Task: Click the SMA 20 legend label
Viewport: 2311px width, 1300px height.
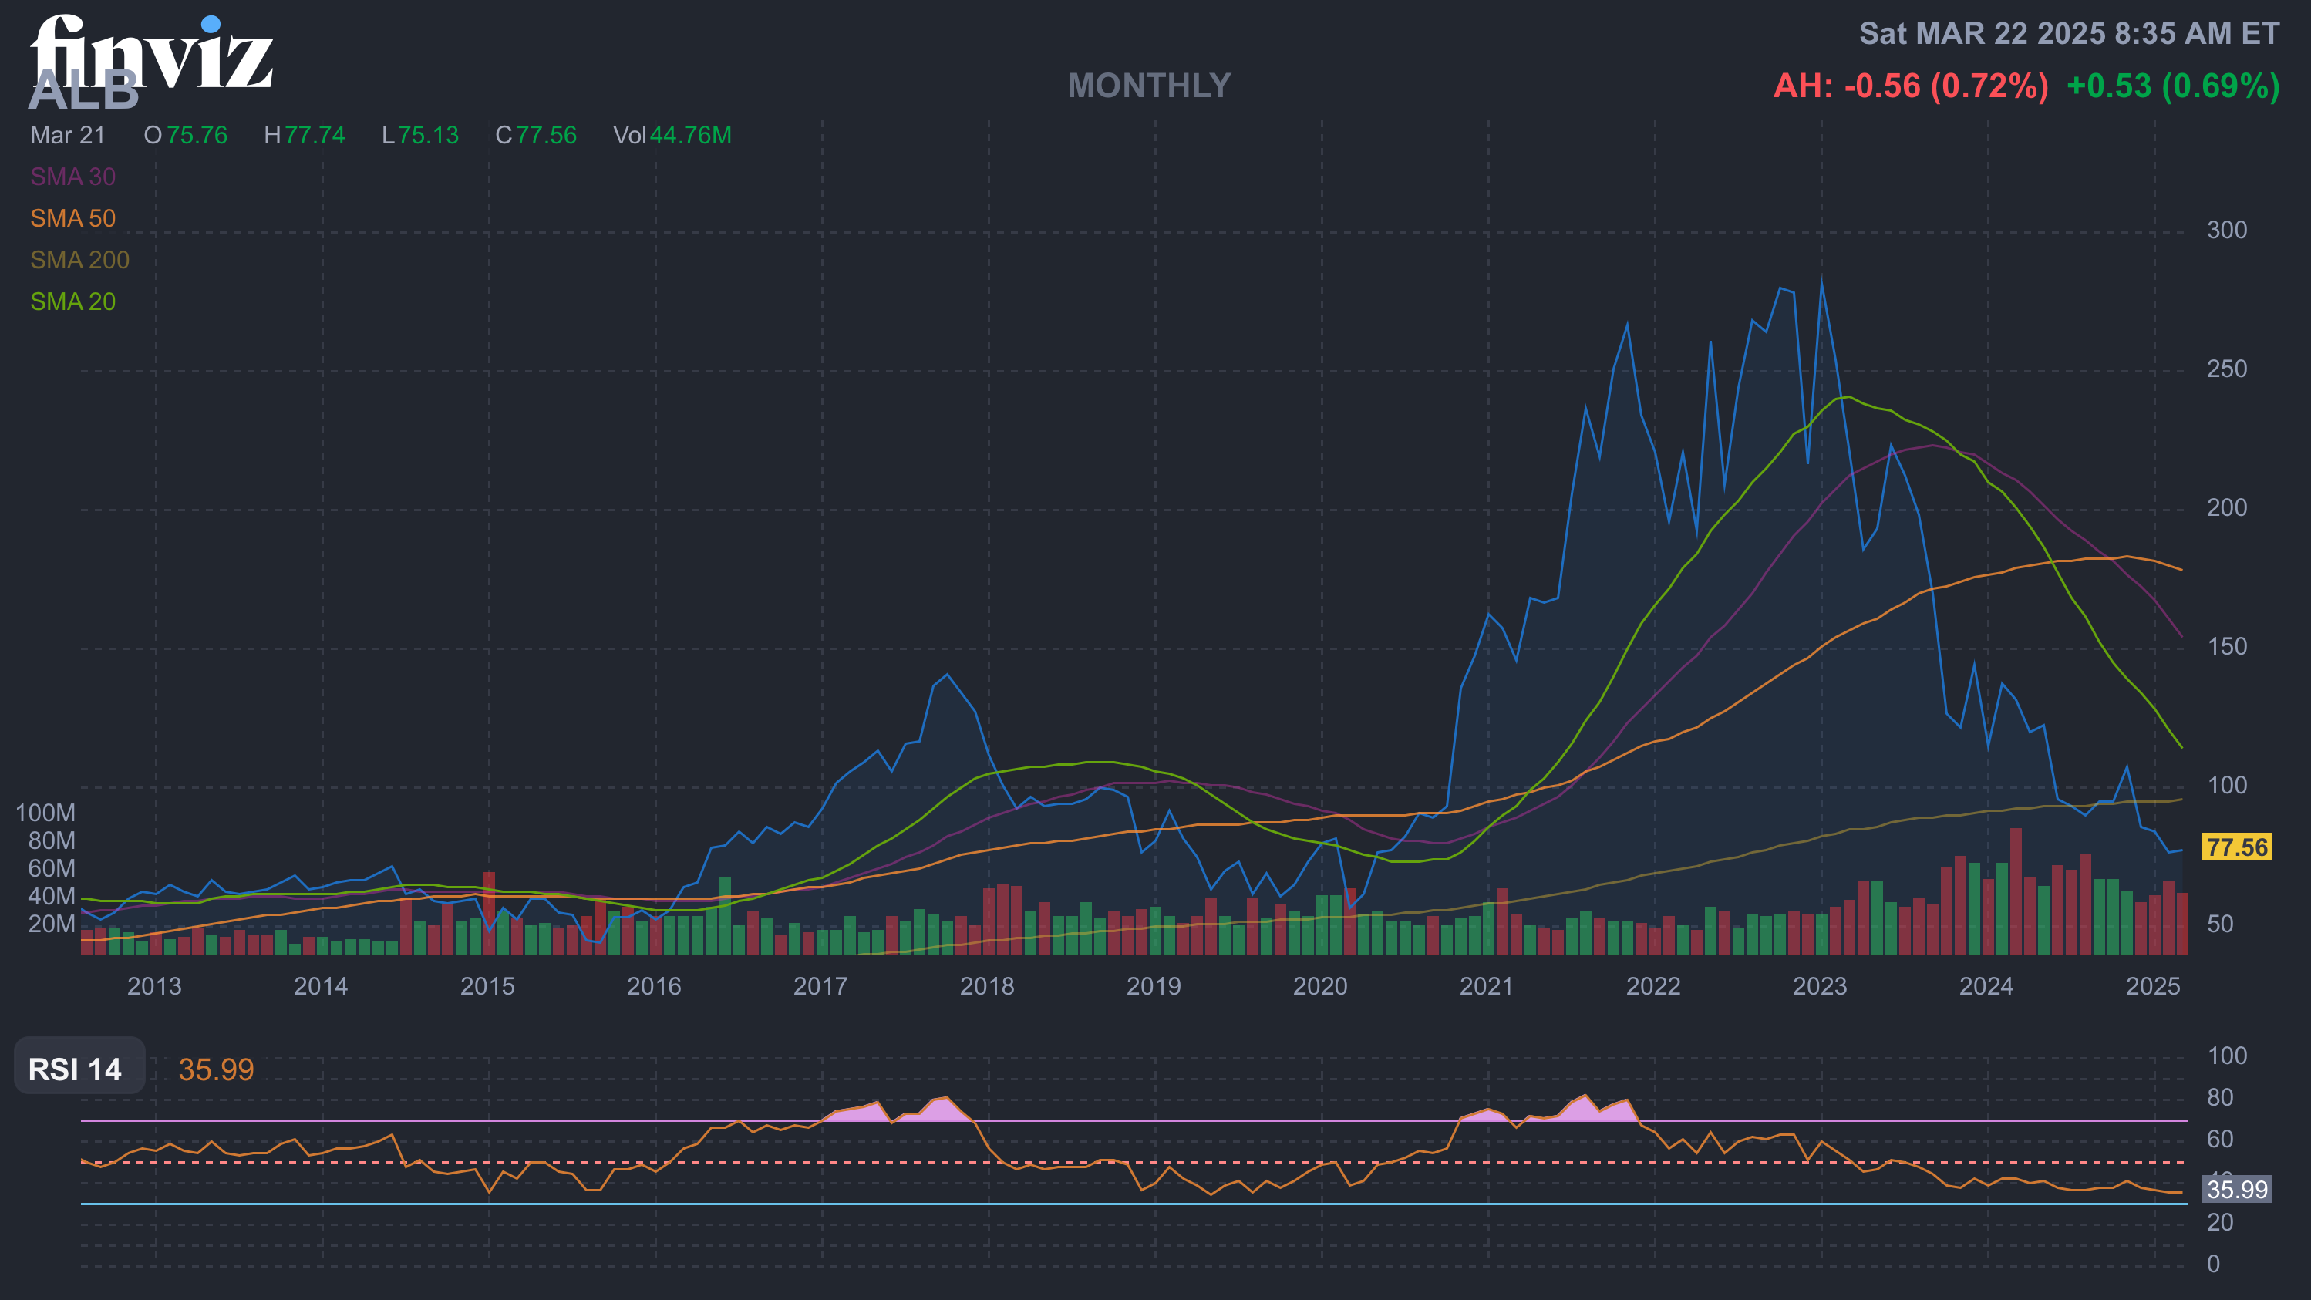Action: (x=72, y=301)
